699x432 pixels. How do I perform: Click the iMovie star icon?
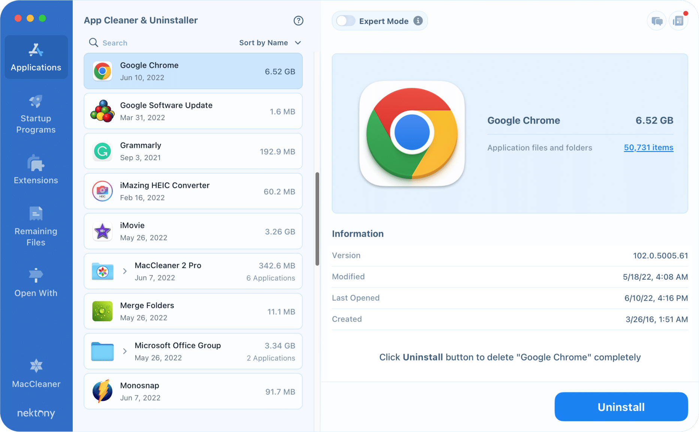point(102,231)
